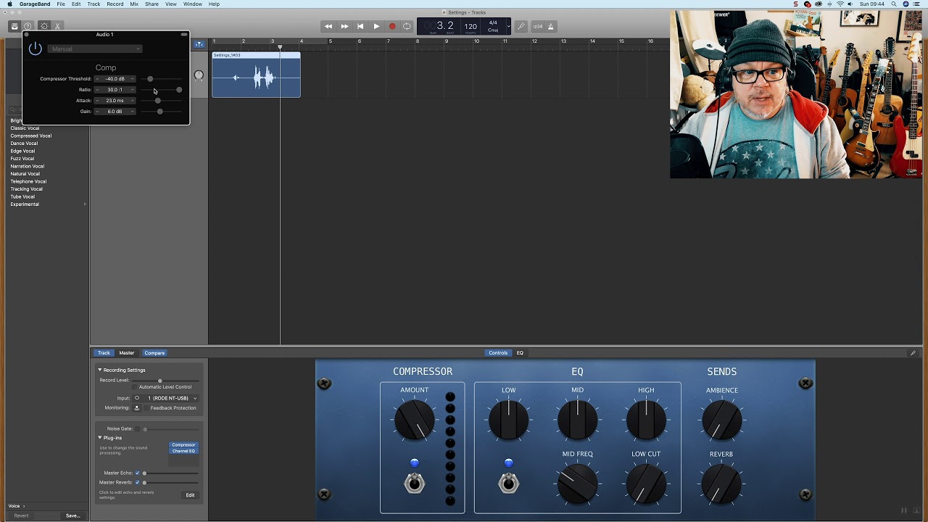Flip the compressor on/off toggle switch

point(415,483)
